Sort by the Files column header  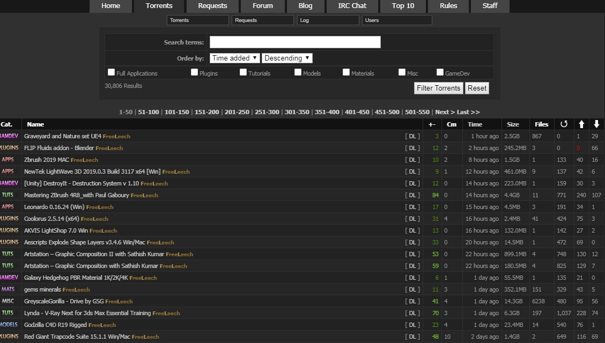(541, 124)
